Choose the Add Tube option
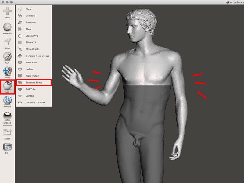Image resolution: width=244 pixels, height=183 pixels. click(x=30, y=89)
